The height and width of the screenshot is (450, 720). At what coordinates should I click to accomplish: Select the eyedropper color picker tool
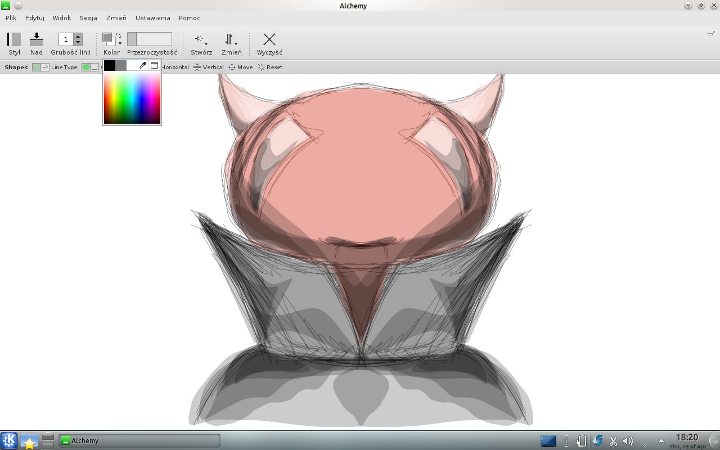point(143,66)
